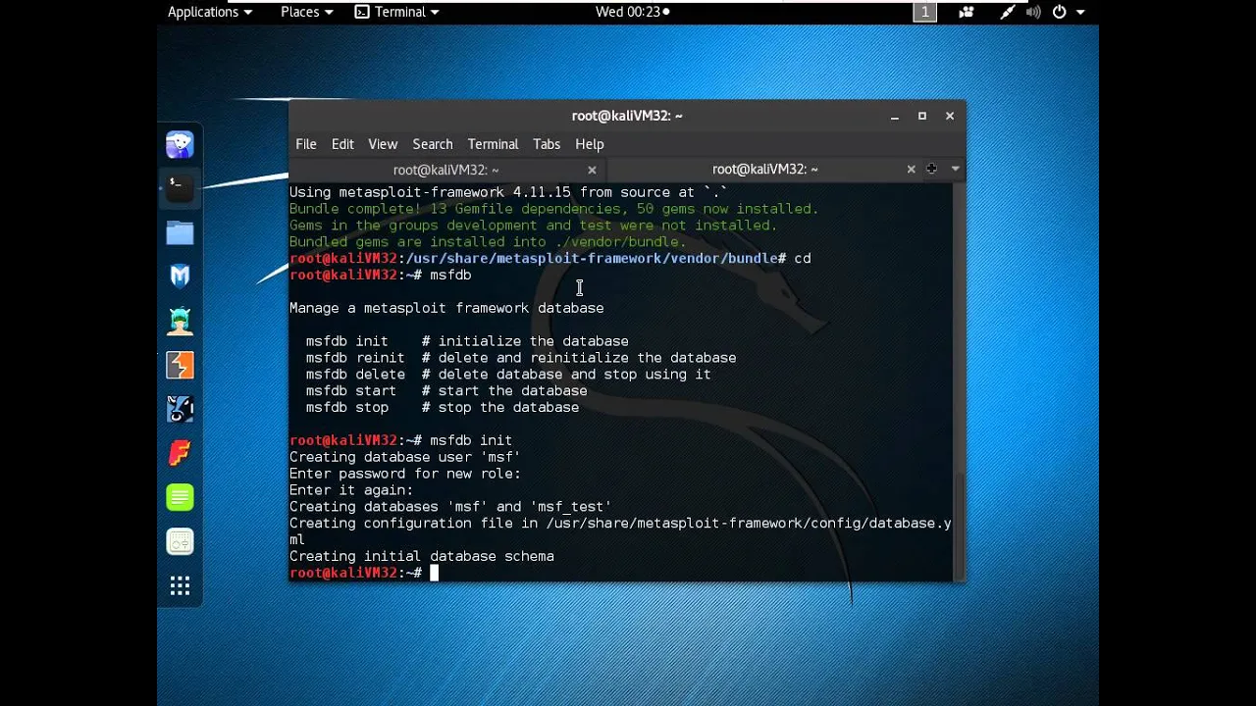Screen dimensions: 1256x706
Task: Launch Armitage from the dock
Action: [180, 321]
